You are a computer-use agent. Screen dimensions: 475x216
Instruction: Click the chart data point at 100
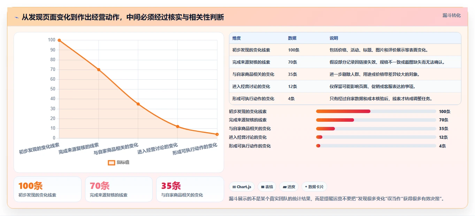(59, 40)
